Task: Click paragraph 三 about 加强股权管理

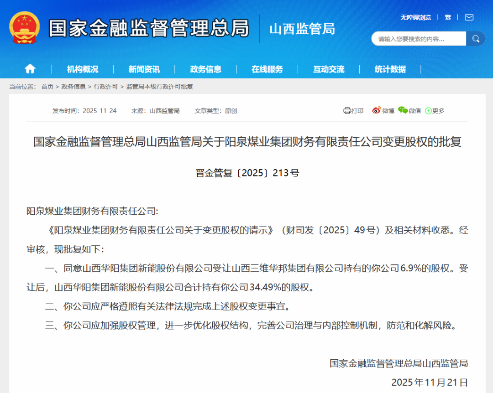Action: pyautogui.click(x=251, y=325)
